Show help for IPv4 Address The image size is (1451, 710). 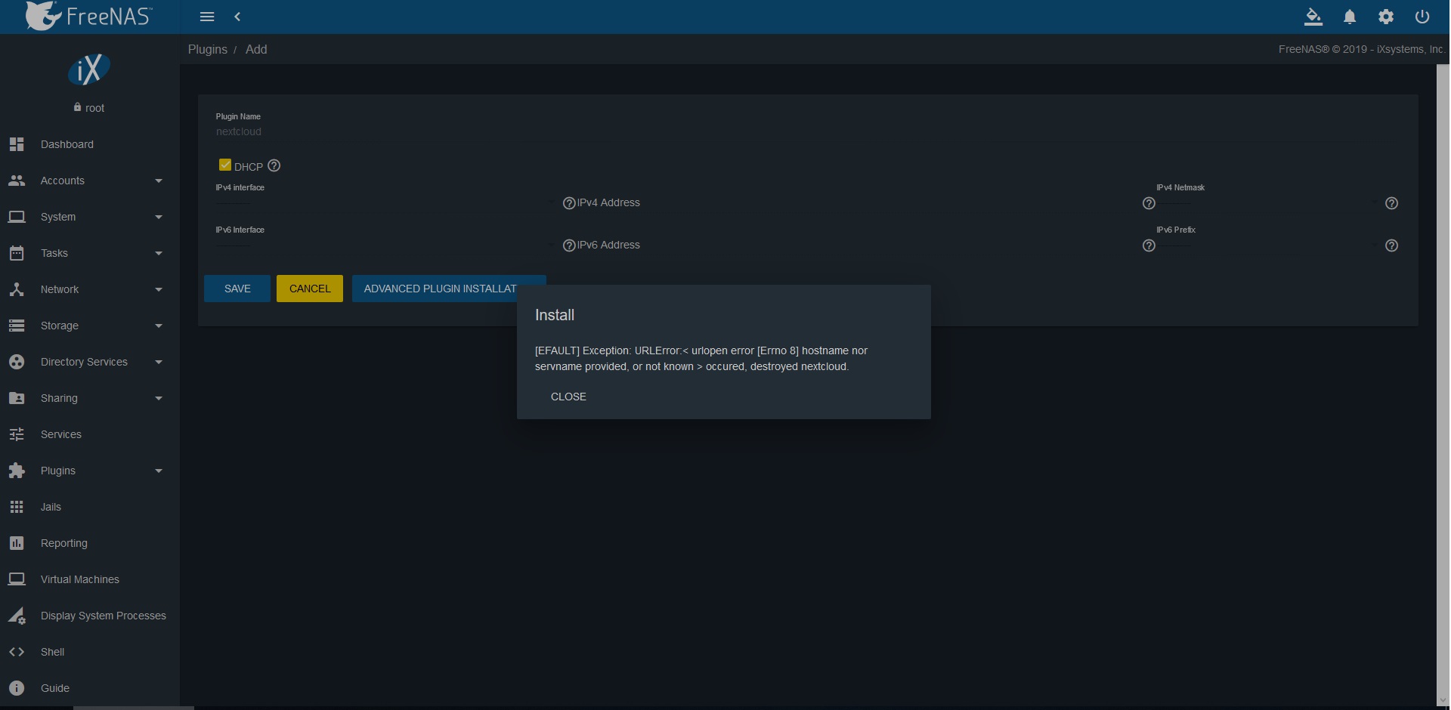1149,203
